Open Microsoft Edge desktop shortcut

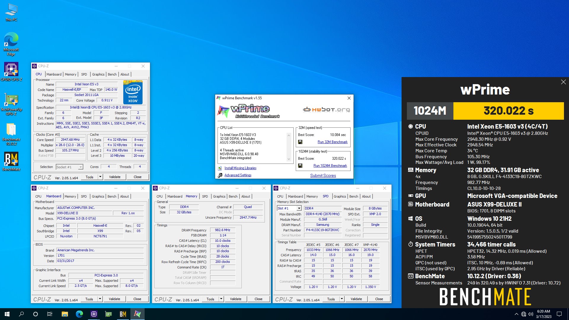(11, 44)
